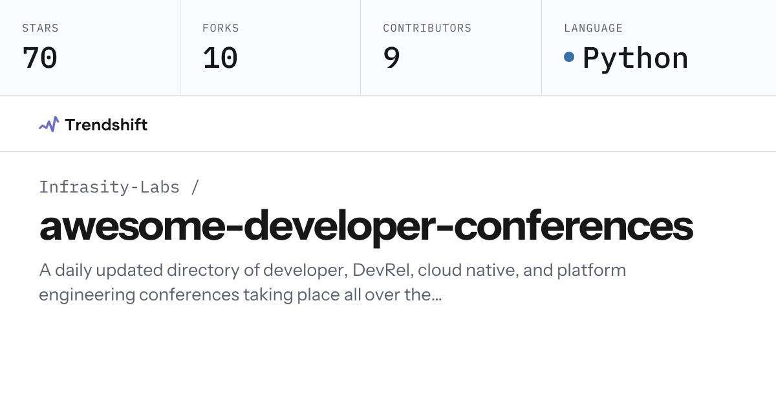Open the Infrasity-Labs owner link
The height and width of the screenshot is (407, 776).
[109, 187]
